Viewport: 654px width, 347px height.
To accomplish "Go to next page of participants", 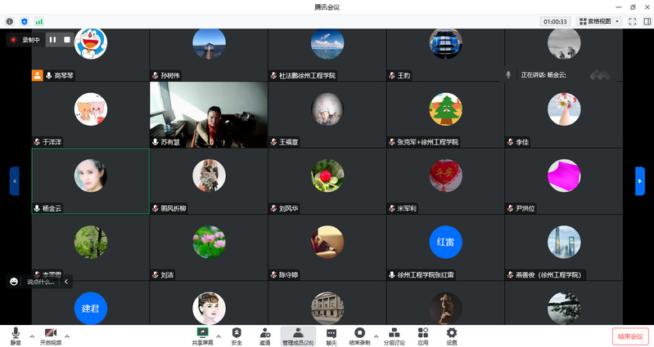I will point(639,180).
